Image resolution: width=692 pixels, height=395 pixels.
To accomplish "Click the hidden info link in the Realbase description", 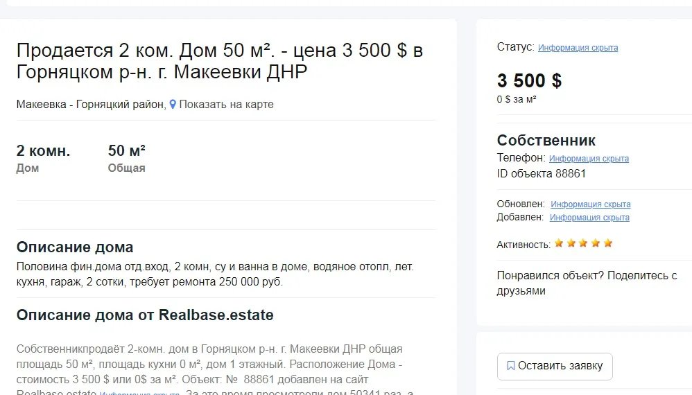I will [139, 393].
